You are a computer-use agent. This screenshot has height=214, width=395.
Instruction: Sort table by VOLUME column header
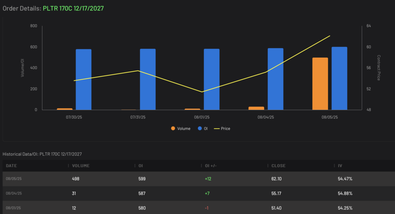[x=81, y=166]
